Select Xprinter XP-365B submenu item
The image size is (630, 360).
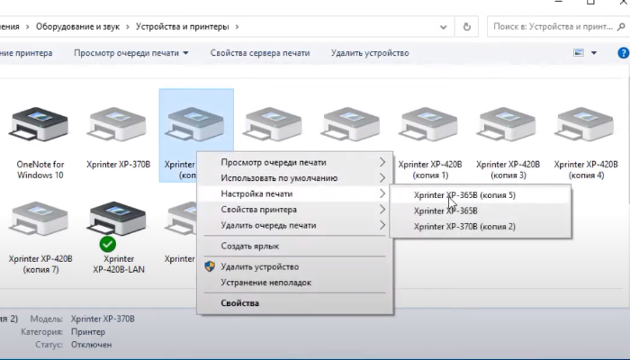coord(480,211)
